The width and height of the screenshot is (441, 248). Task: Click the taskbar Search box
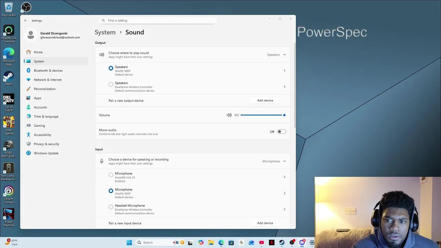[x=160, y=242]
